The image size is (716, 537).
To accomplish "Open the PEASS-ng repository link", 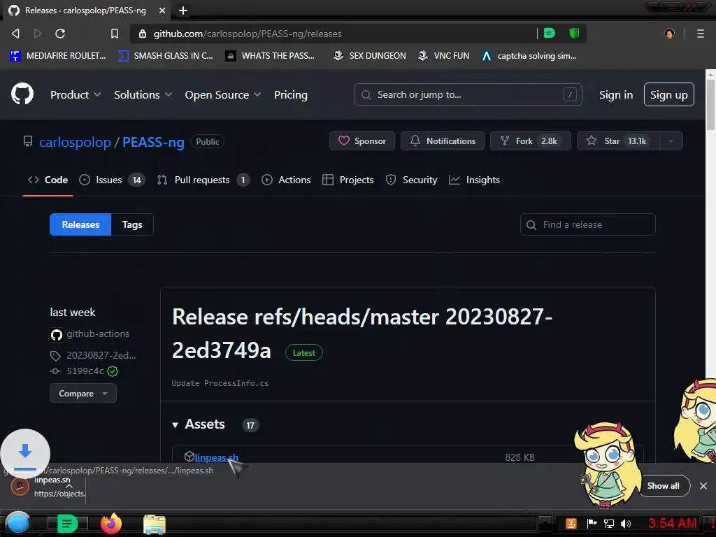I will (x=153, y=142).
